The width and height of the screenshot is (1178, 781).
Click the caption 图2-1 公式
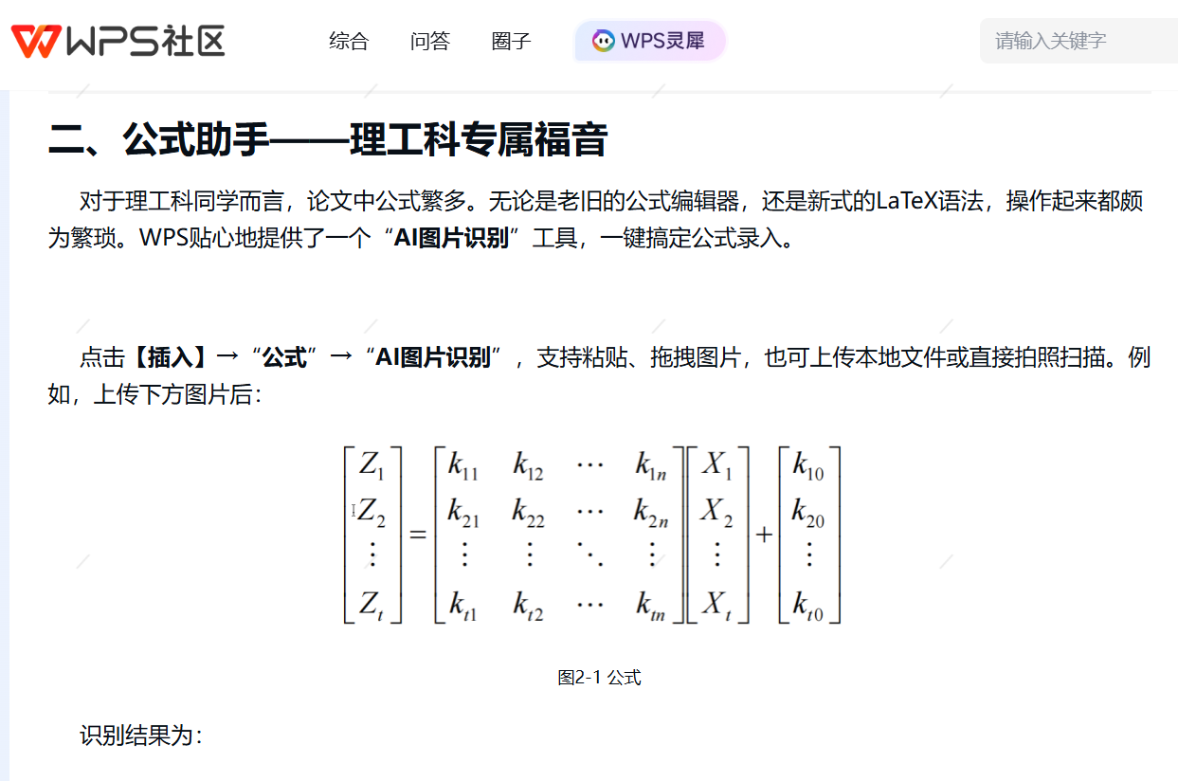[599, 678]
